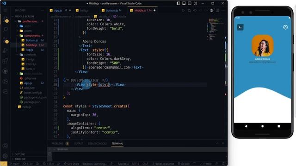The width and height of the screenshot is (296, 166).
Task: Collapse the components folder
Action: click(28, 36)
